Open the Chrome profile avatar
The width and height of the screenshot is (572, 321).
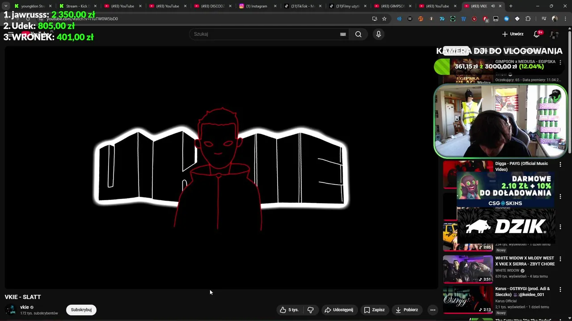(555, 19)
